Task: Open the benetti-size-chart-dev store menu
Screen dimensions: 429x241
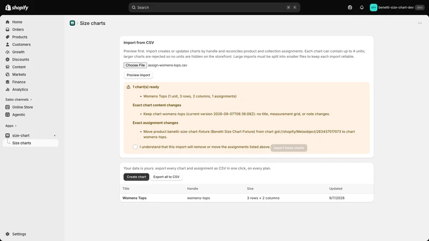Action: click(397, 7)
